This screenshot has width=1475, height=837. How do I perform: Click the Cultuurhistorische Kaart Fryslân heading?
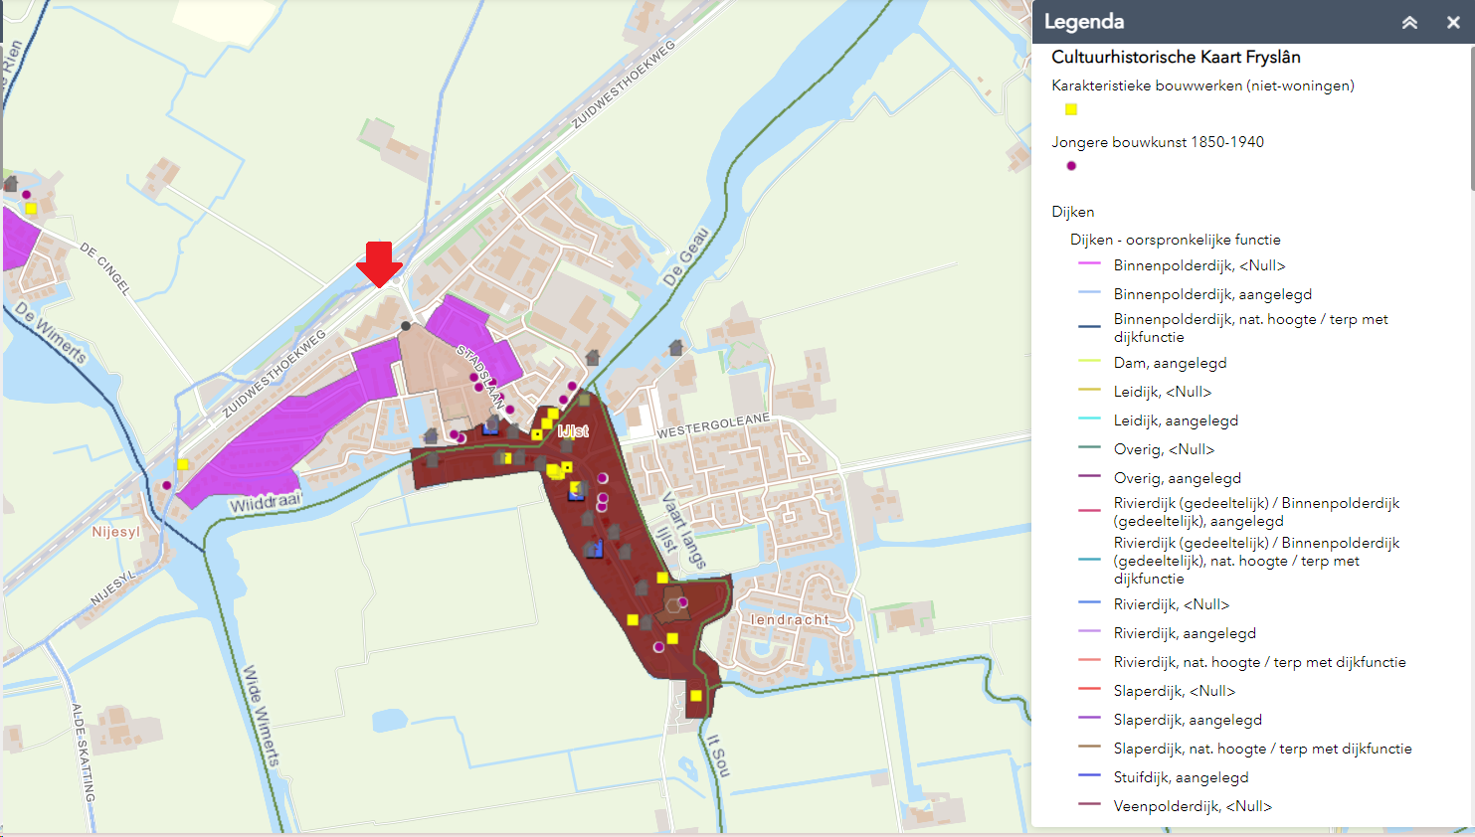coord(1176,58)
